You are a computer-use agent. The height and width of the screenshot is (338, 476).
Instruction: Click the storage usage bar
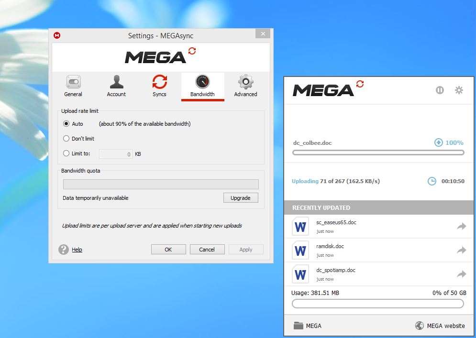pyautogui.click(x=378, y=304)
